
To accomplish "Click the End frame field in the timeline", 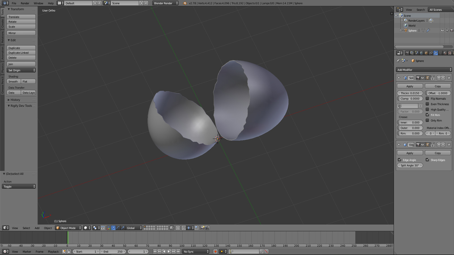I will tap(113, 252).
